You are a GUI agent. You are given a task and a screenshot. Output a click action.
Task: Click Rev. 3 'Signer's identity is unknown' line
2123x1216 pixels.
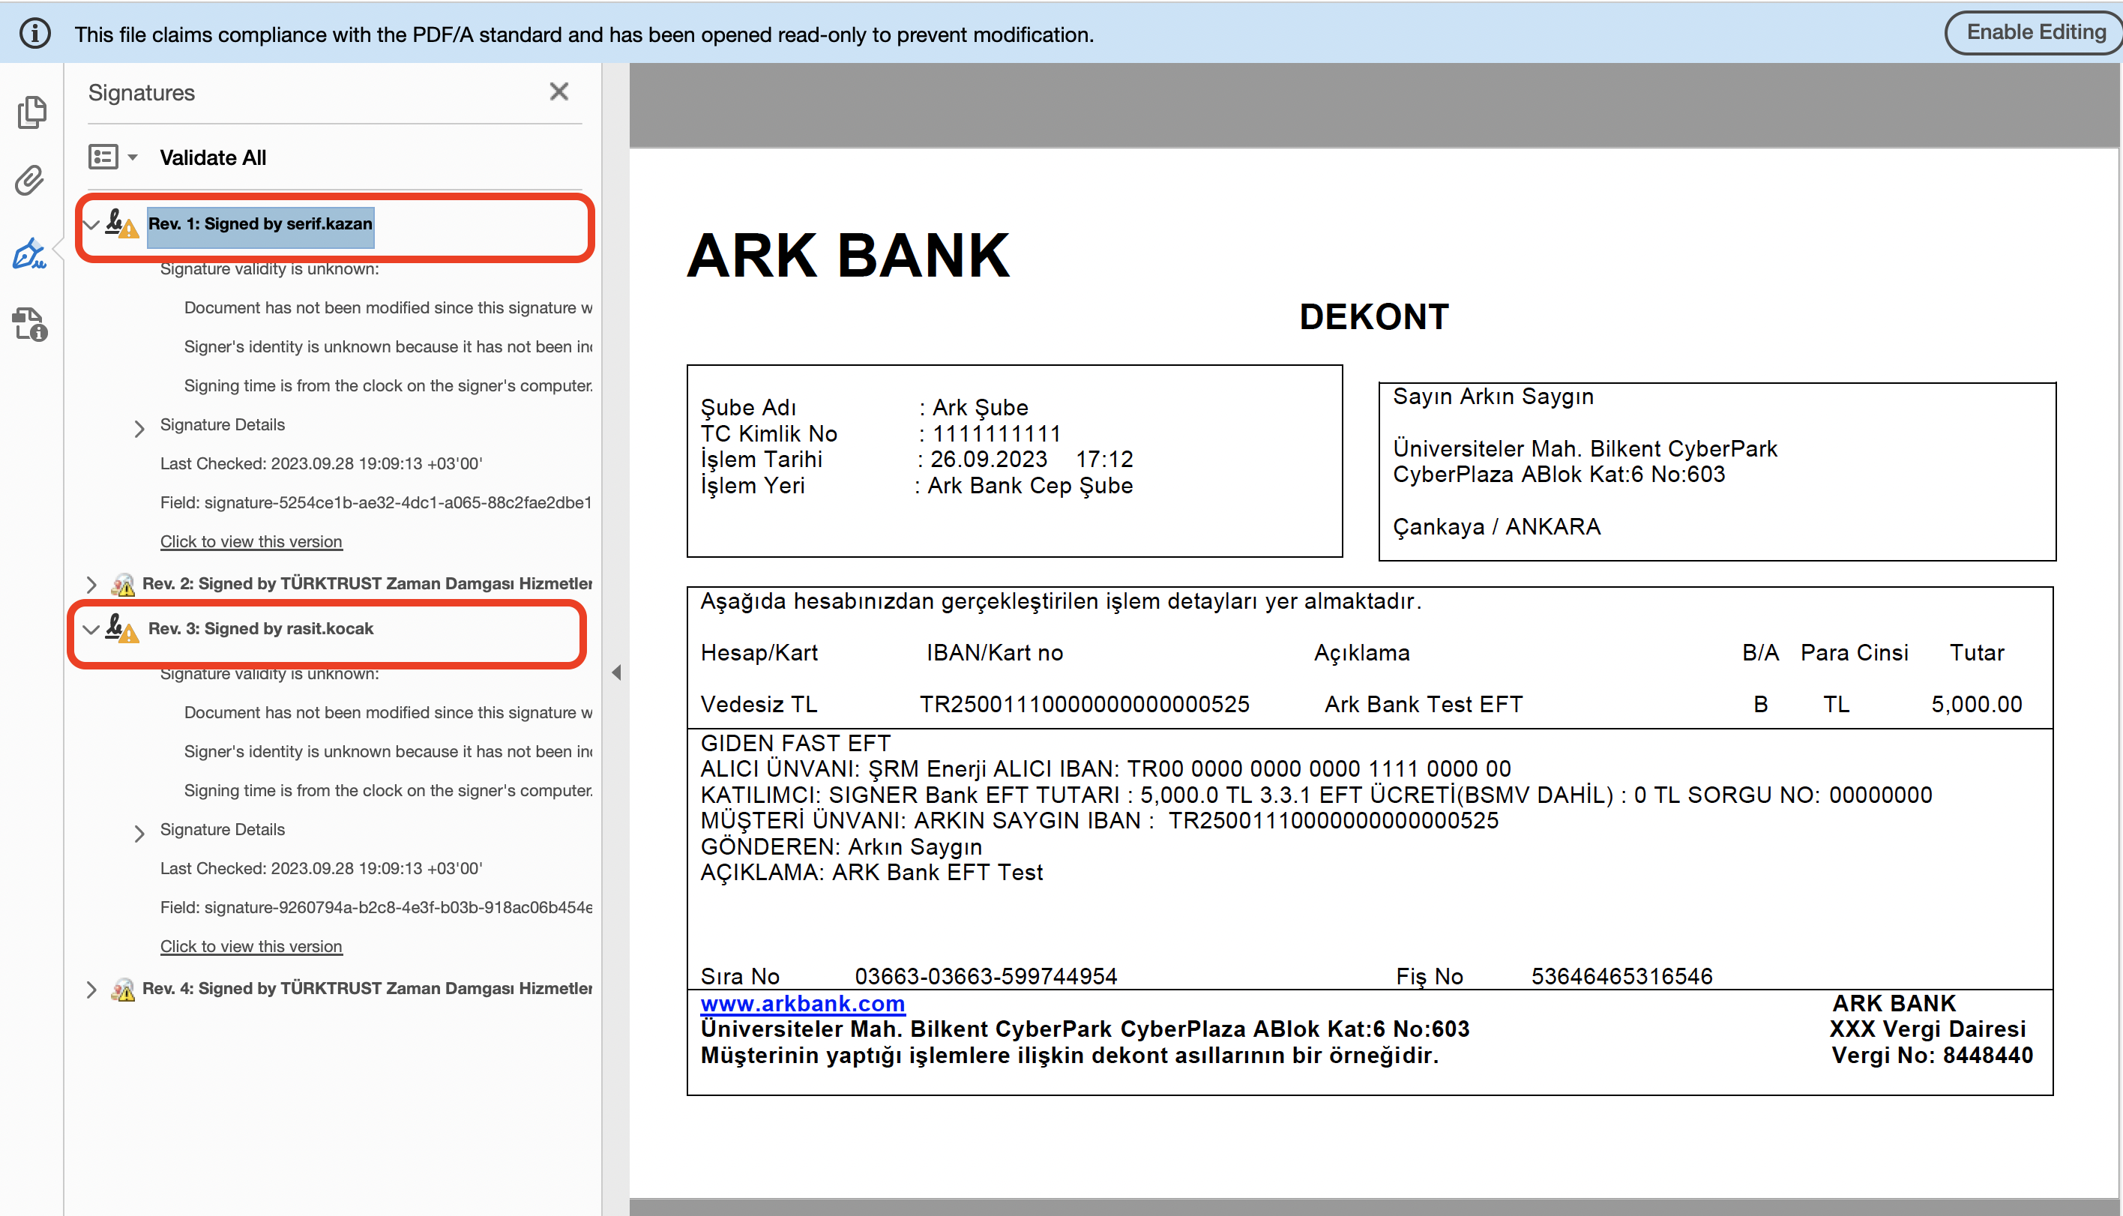coord(388,752)
